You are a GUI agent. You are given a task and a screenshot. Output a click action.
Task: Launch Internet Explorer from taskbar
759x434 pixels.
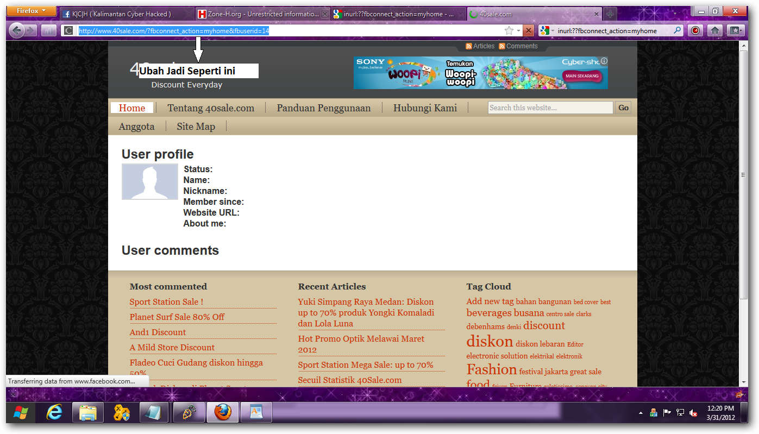point(54,413)
